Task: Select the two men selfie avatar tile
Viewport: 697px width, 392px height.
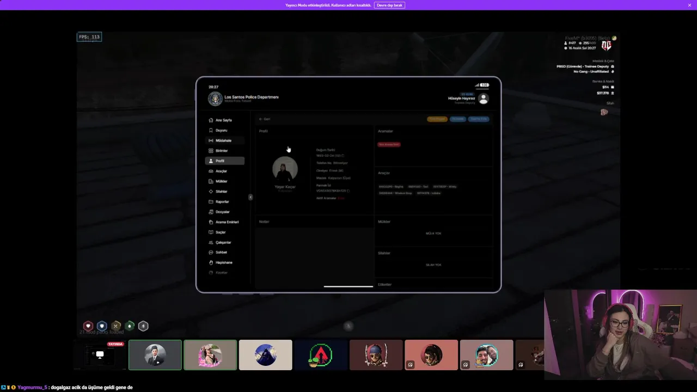Action: [x=486, y=355]
